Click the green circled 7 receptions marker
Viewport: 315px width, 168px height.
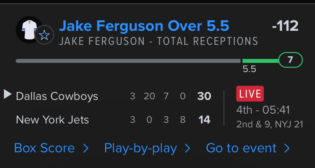[290, 60]
